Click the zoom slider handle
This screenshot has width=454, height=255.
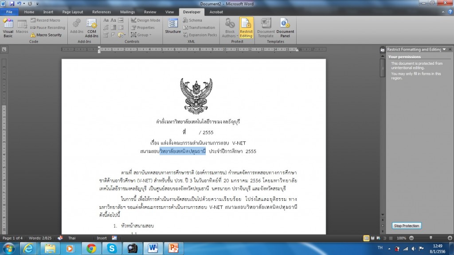click(431, 238)
